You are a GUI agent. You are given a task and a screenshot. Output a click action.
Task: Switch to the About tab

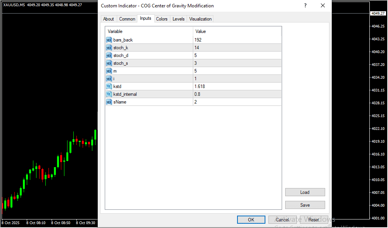[109, 19]
